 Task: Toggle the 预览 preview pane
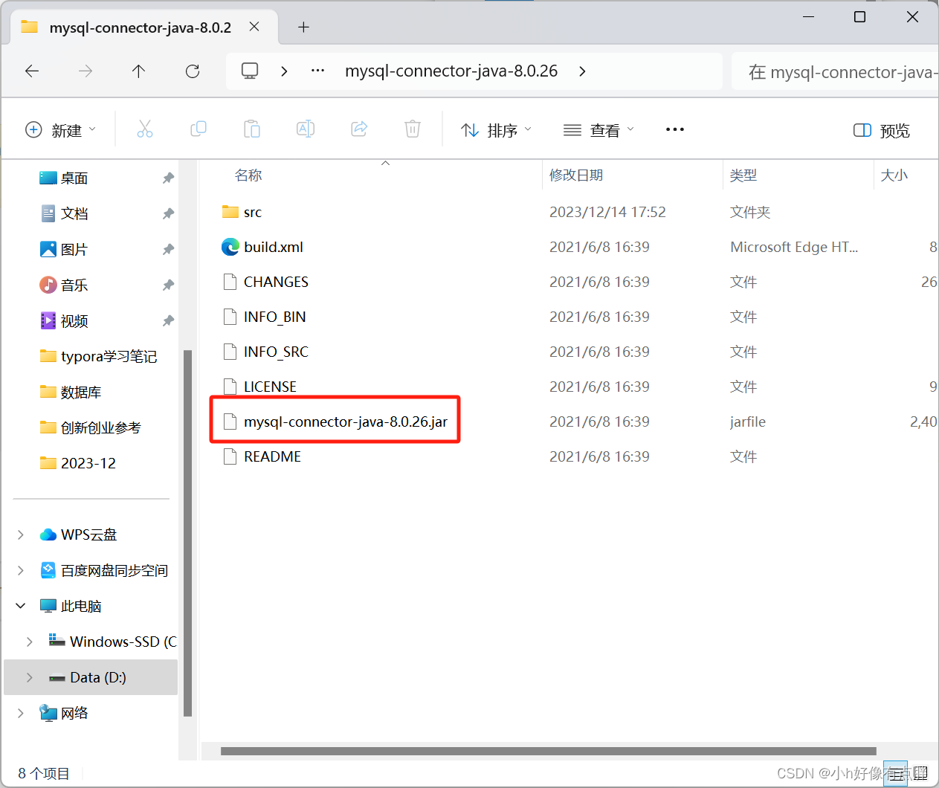[882, 131]
